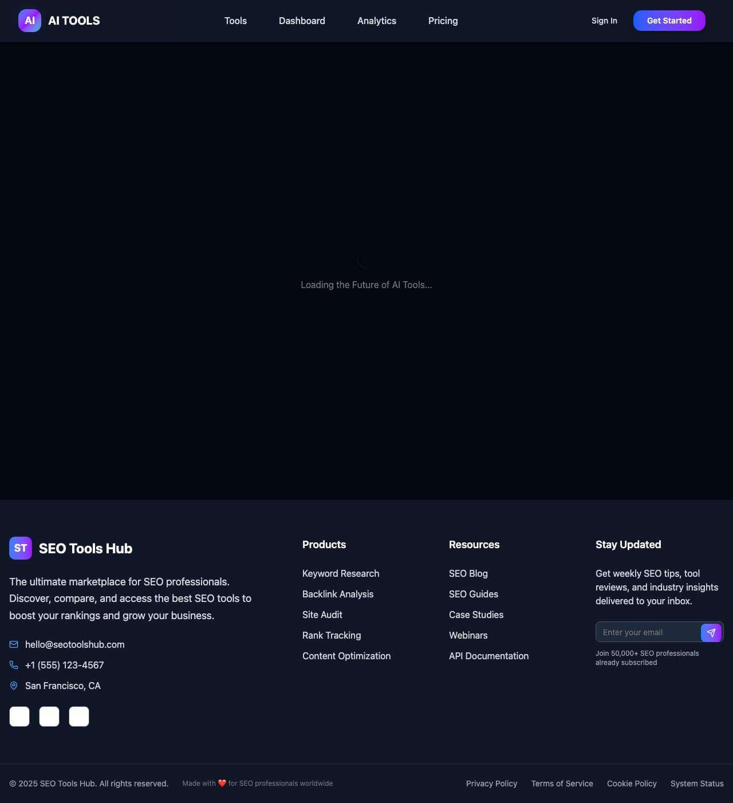Image resolution: width=733 pixels, height=803 pixels.
Task: Open the System Status link
Action: click(x=697, y=784)
